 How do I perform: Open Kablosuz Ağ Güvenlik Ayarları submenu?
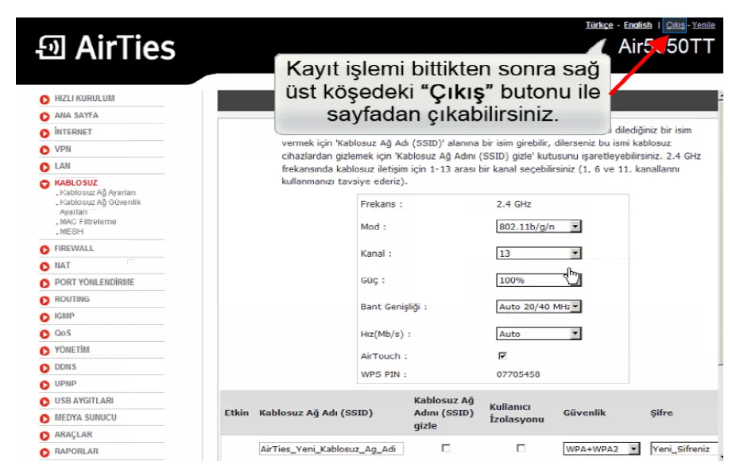point(100,207)
